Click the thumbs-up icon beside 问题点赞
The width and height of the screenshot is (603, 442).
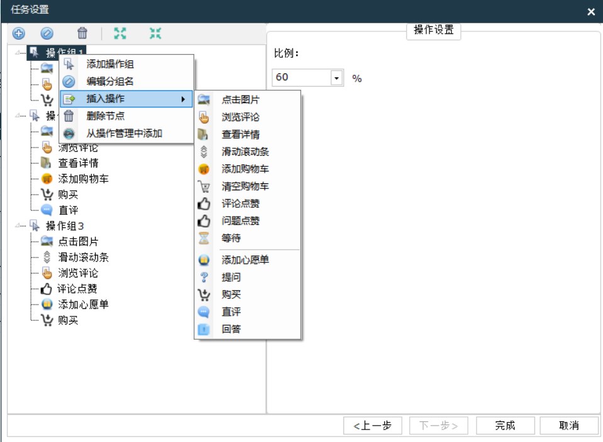click(204, 221)
